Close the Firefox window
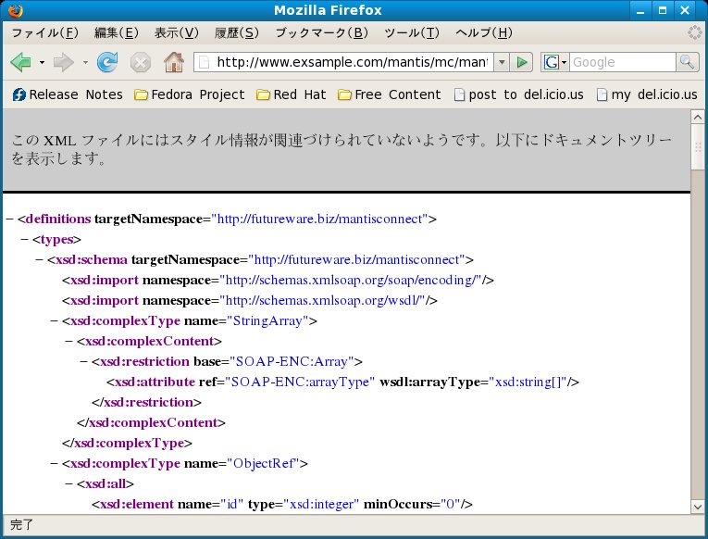Image resolution: width=708 pixels, height=539 pixels. (685, 10)
